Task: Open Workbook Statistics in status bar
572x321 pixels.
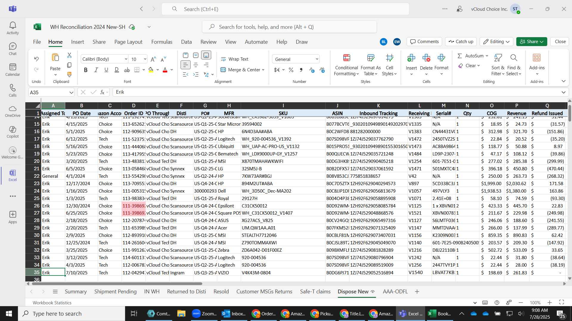Action: [52, 303]
